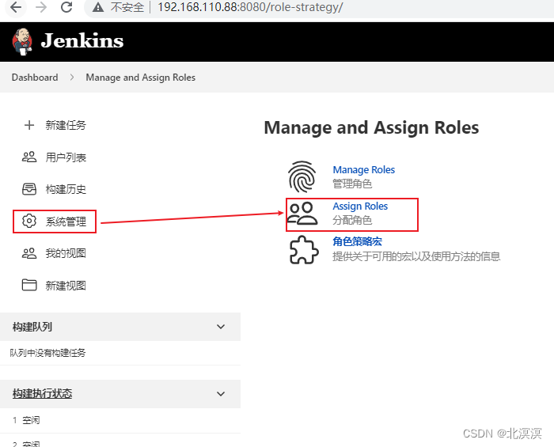
Task: Open 系统管理 sidebar item
Action: [x=66, y=222]
